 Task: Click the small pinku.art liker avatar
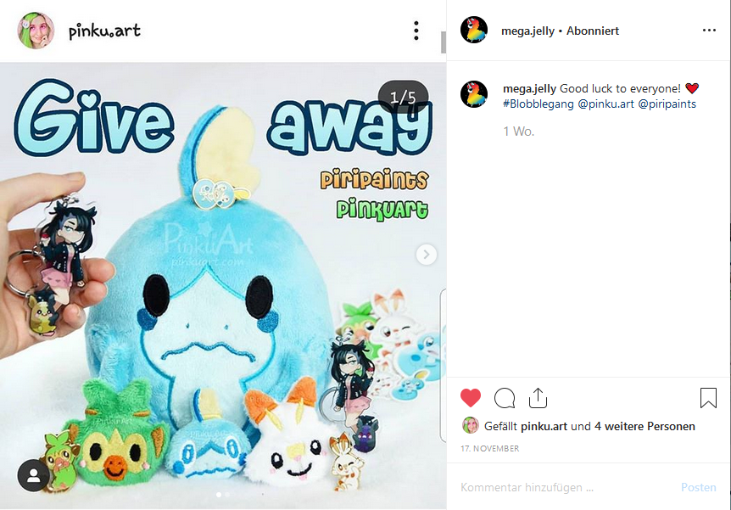click(x=471, y=425)
